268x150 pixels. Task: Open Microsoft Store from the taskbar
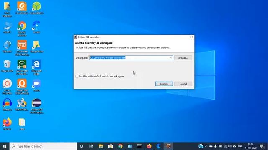(111, 146)
